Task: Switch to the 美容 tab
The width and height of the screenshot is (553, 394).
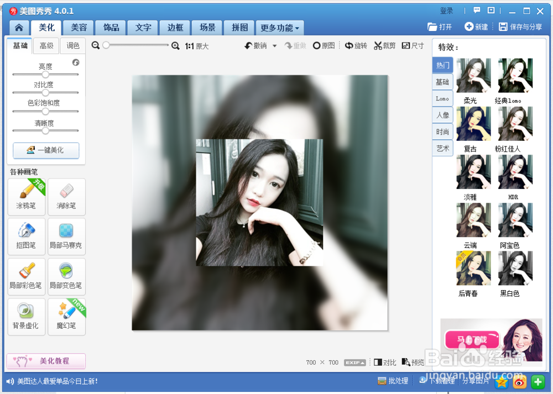Action: (77, 27)
